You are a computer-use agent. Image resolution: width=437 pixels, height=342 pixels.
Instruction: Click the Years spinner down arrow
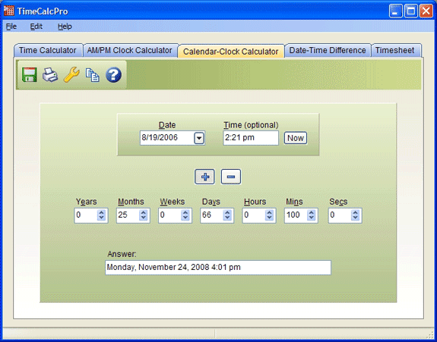point(101,218)
